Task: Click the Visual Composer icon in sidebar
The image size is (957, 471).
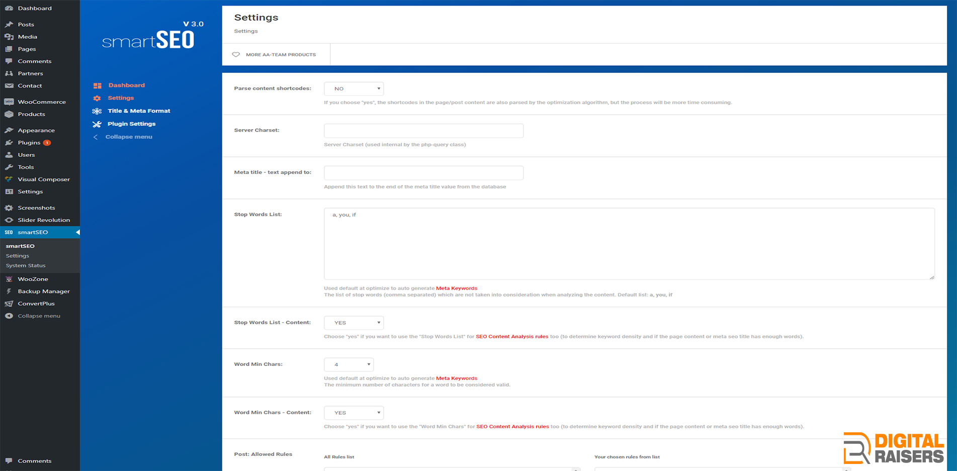Action: (x=9, y=179)
